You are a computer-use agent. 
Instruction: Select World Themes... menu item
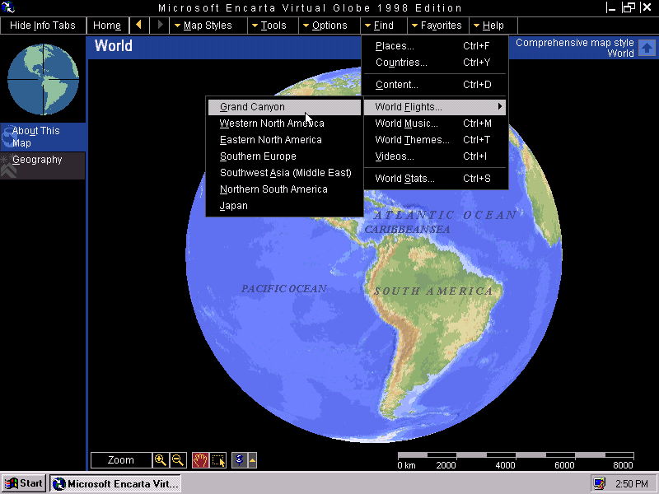pos(435,140)
